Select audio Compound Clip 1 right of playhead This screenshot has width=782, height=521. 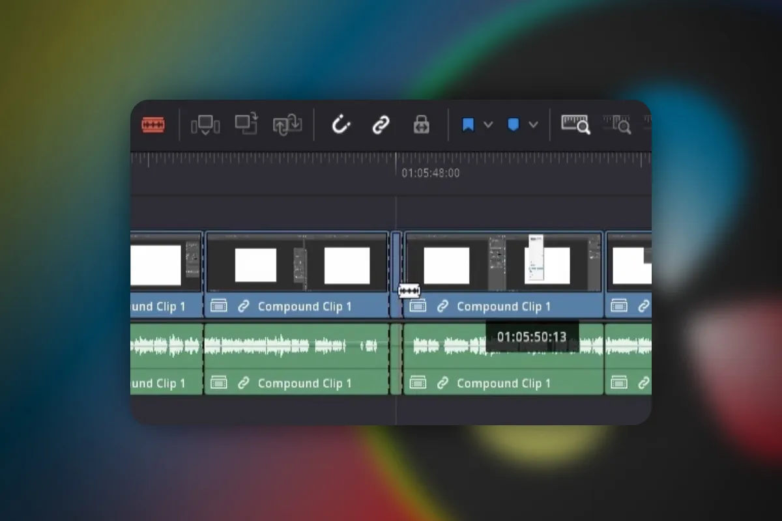point(504,359)
